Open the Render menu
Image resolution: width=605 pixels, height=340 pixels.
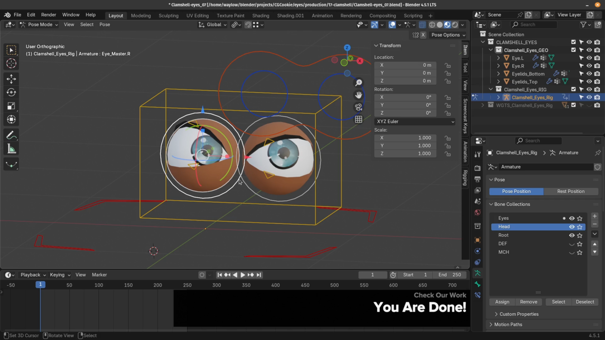48,15
